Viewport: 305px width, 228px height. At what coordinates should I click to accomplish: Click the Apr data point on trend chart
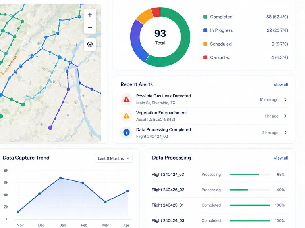coord(127,191)
